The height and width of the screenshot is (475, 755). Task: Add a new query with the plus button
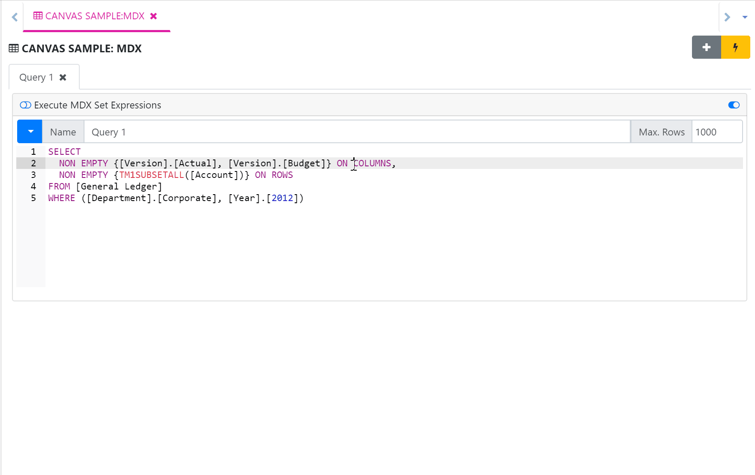tap(706, 47)
